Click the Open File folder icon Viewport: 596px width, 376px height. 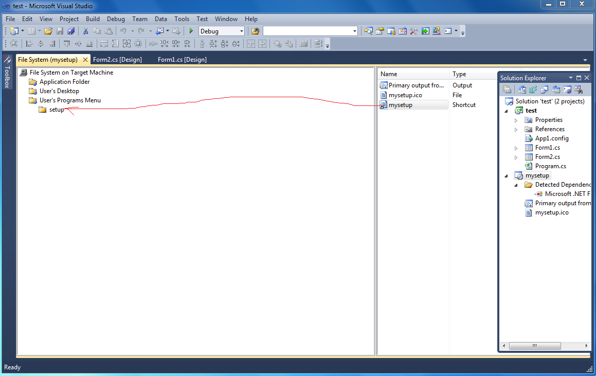(48, 31)
